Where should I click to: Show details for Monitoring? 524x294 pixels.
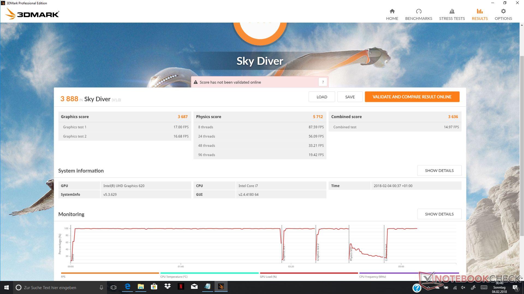[439, 214]
